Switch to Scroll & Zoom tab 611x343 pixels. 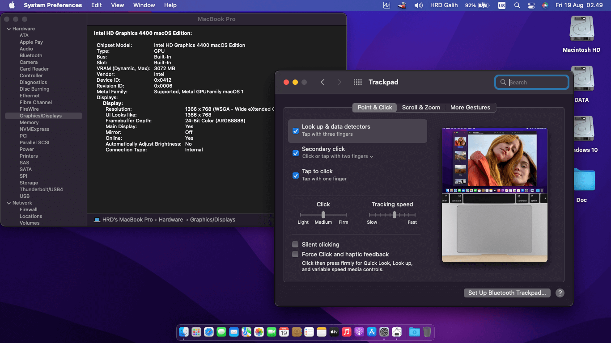421,107
